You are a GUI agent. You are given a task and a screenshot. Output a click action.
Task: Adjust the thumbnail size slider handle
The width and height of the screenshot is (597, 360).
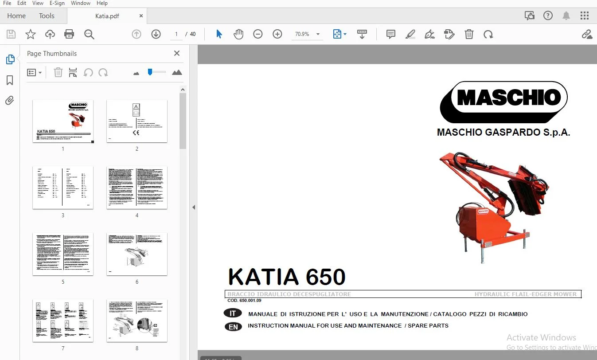150,72
